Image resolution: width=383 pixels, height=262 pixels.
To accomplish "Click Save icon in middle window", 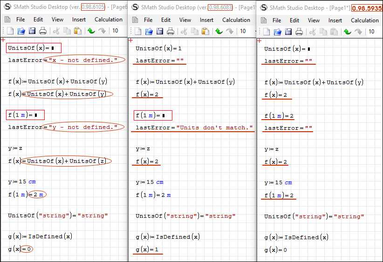I will [x=160, y=31].
